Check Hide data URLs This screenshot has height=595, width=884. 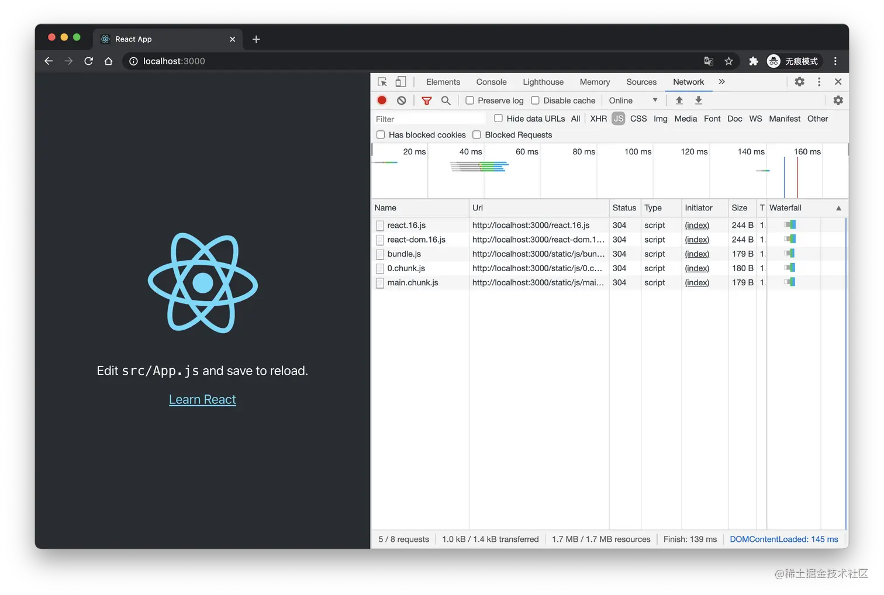tap(498, 118)
